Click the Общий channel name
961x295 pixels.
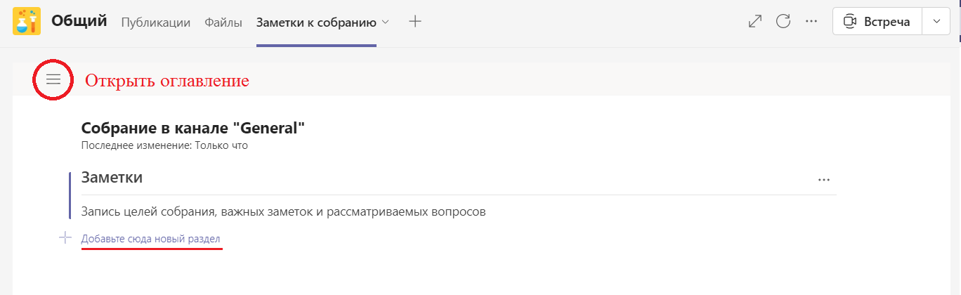[79, 21]
